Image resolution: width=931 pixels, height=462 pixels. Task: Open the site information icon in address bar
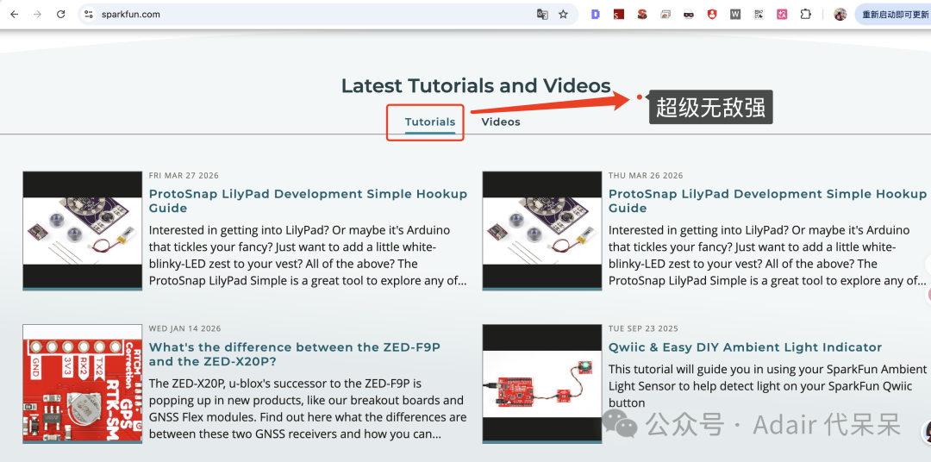point(89,15)
